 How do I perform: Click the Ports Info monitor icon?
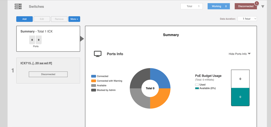click(x=98, y=54)
